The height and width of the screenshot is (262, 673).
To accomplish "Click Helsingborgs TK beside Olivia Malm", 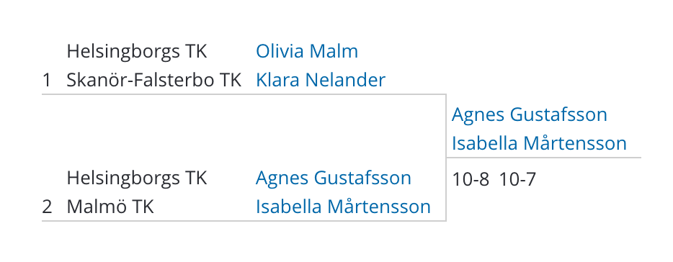I will point(137,52).
